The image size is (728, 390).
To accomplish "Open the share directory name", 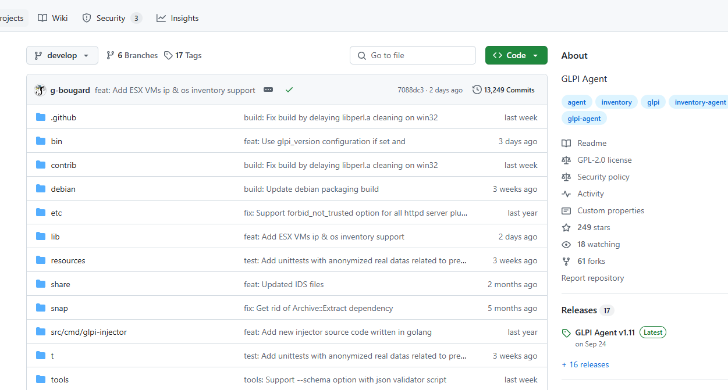I will [61, 284].
